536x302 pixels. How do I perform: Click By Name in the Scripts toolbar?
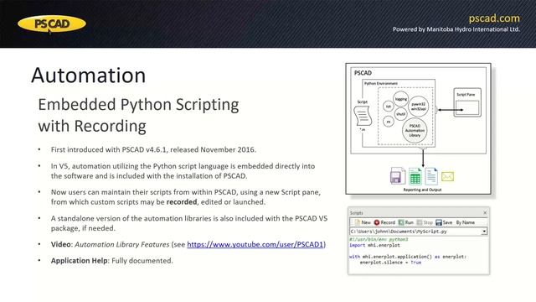pyautogui.click(x=466, y=222)
